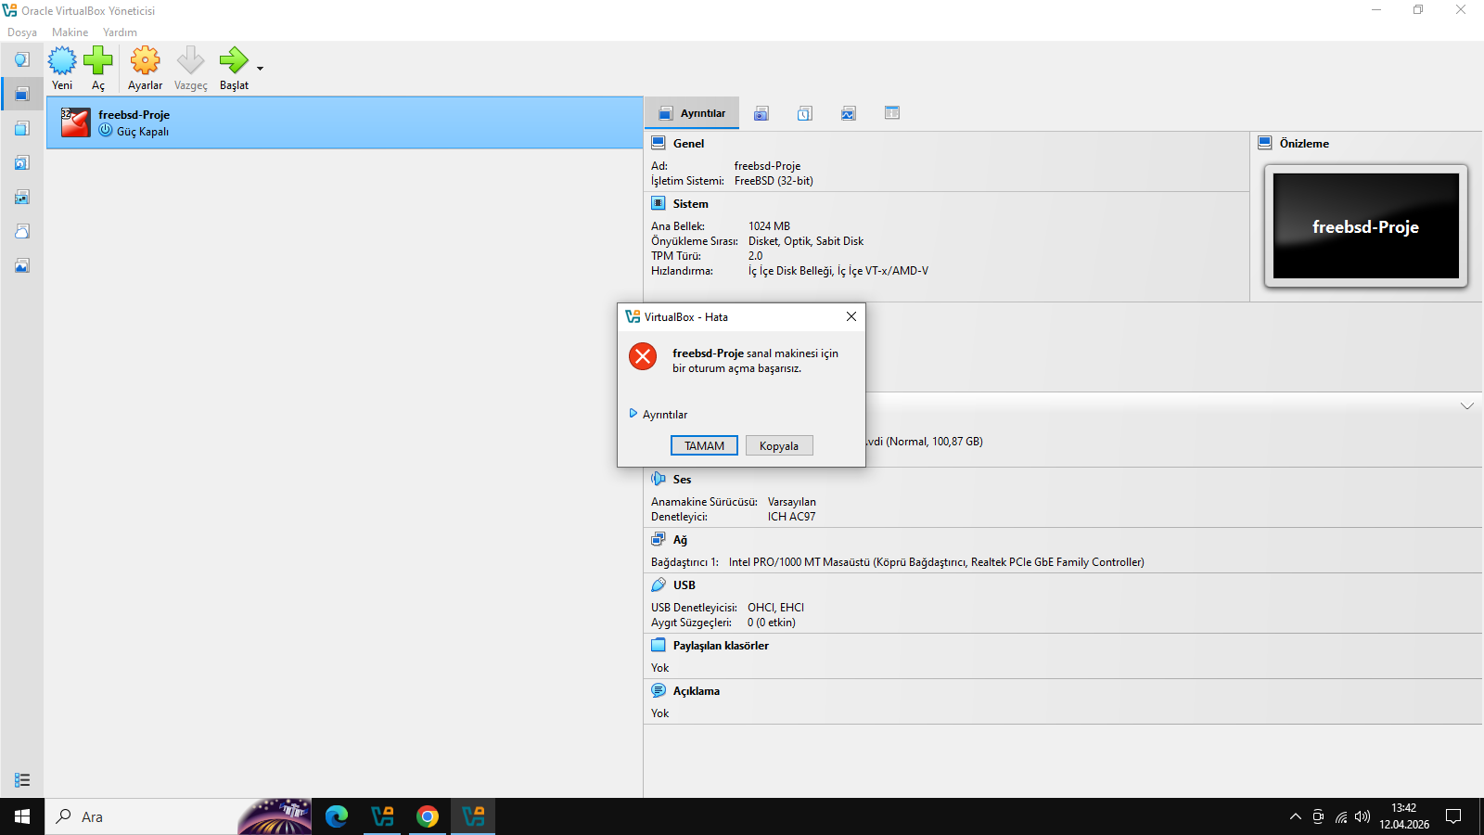The width and height of the screenshot is (1484, 835).
Task: Open the Network manager tool in the sidebar
Action: pos(22,197)
